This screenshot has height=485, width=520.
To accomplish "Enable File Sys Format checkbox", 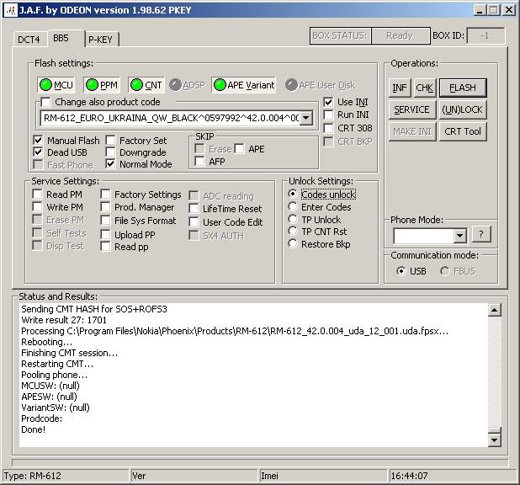I will click(105, 220).
